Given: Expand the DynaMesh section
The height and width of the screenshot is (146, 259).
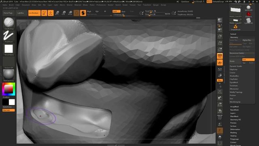Looking at the screenshot, I should 234,82.
